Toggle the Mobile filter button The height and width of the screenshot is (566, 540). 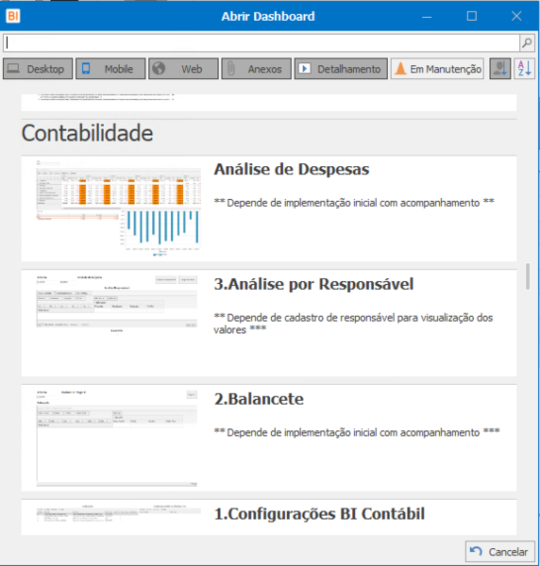(110, 69)
